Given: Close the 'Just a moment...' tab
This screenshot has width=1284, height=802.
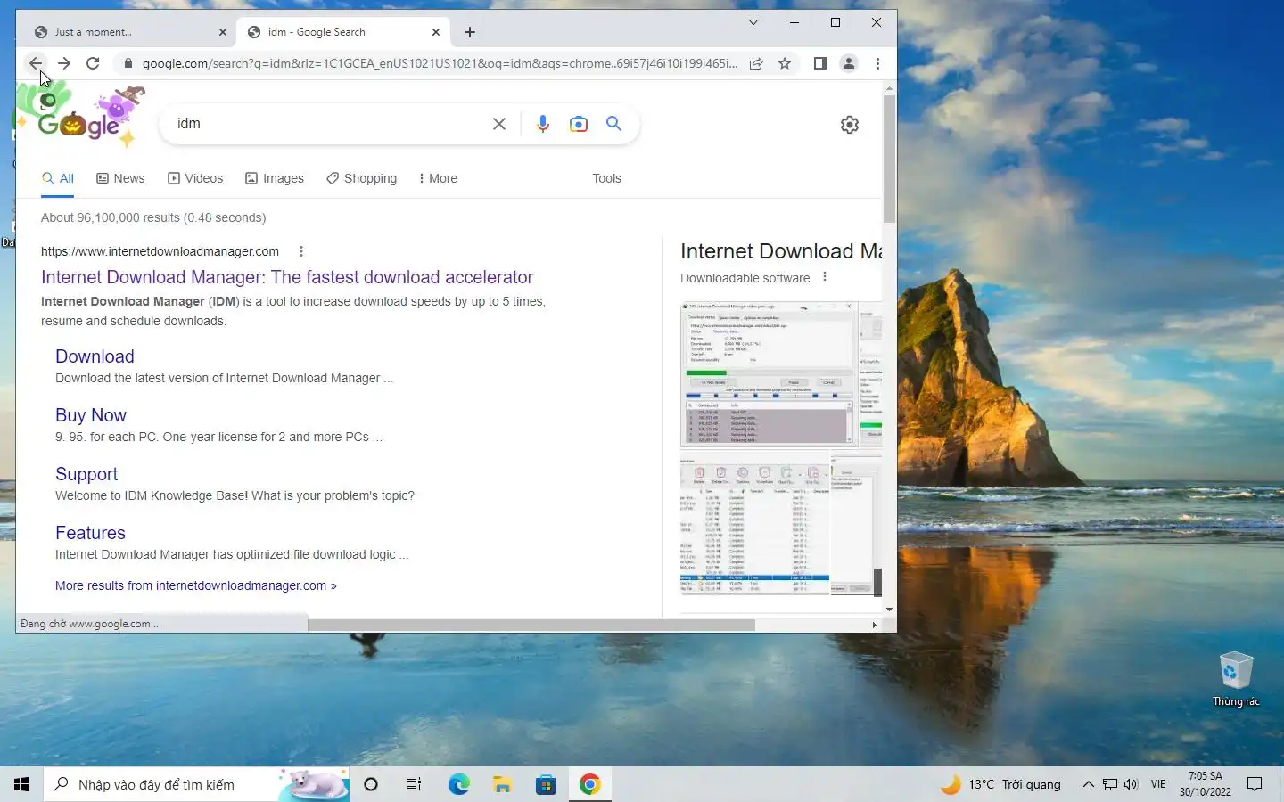Looking at the screenshot, I should click(x=223, y=32).
